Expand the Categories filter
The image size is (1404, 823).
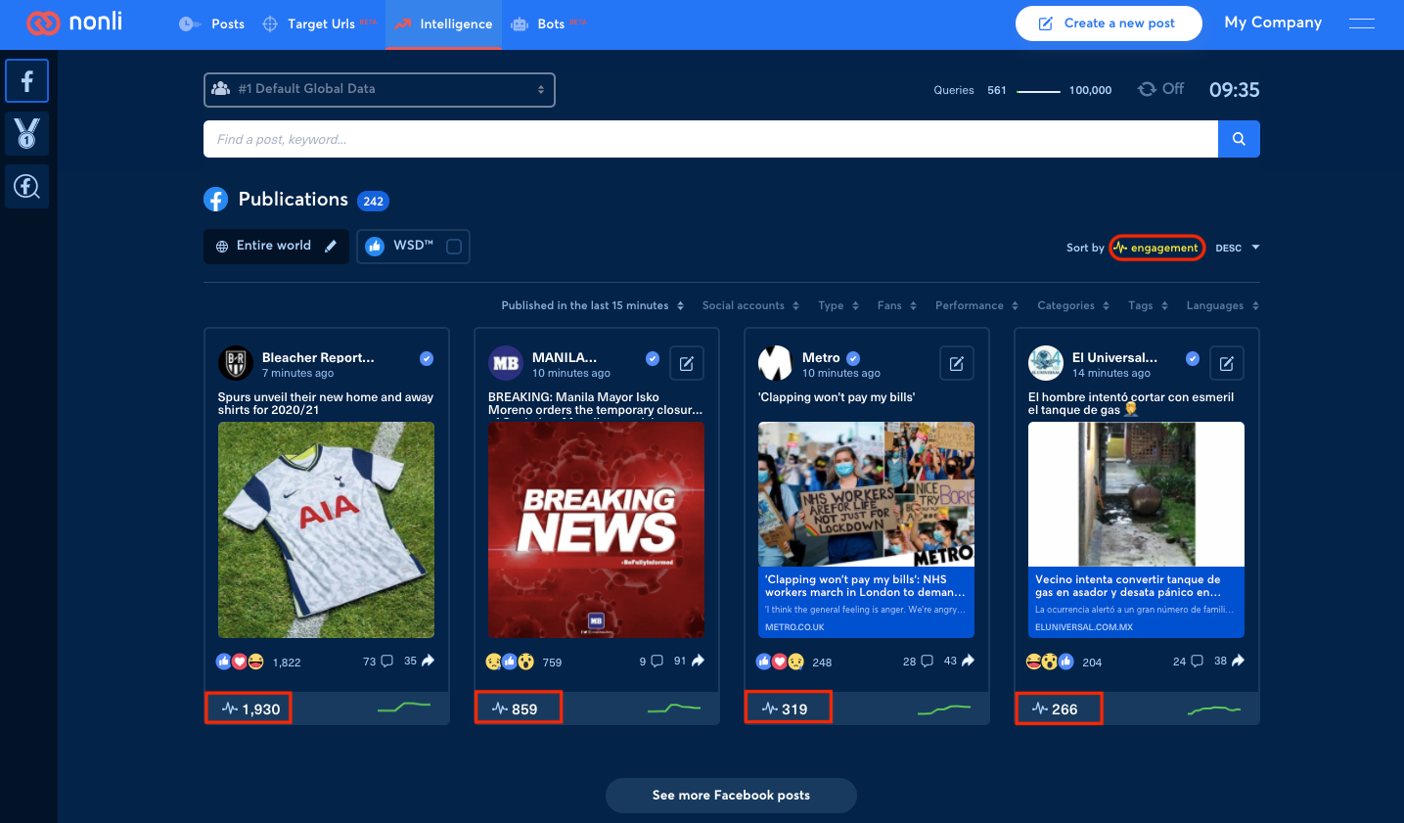pyautogui.click(x=1073, y=306)
